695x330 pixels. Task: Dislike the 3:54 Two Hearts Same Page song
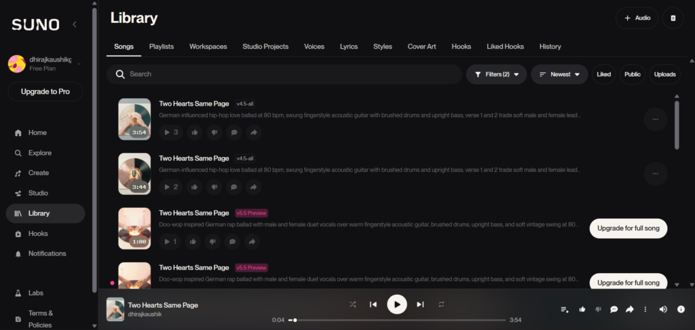214,132
